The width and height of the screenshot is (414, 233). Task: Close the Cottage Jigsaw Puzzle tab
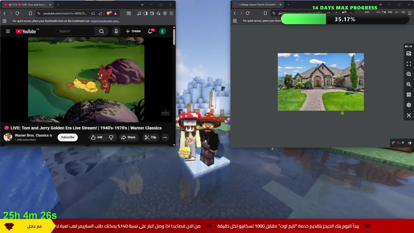coord(280,5)
